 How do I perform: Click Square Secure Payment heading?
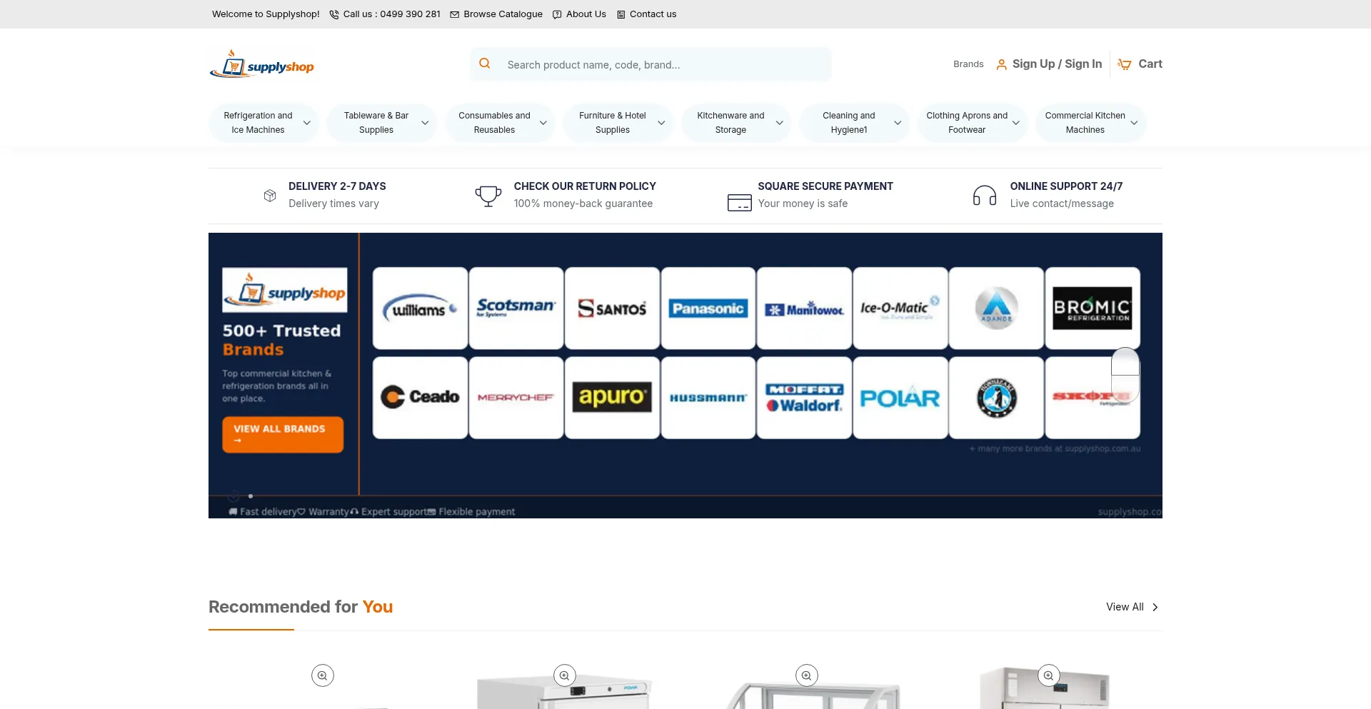point(825,186)
